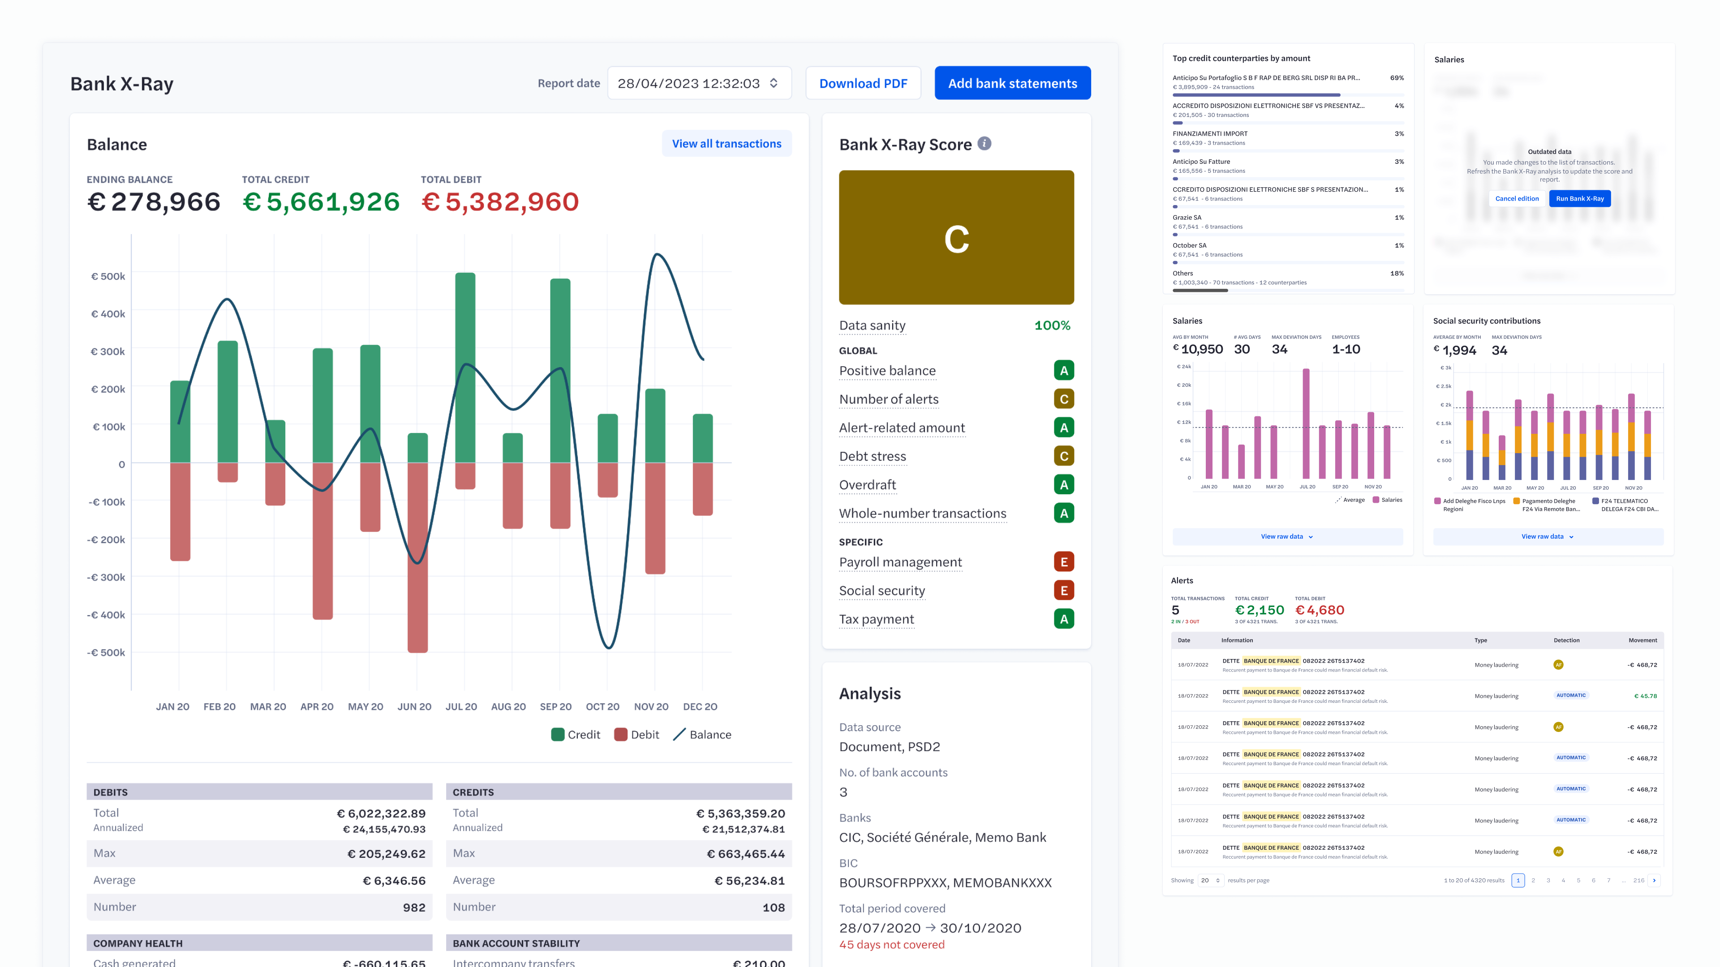
Task: Run Bank X-Ray from the outdated data notice
Action: (x=1580, y=198)
